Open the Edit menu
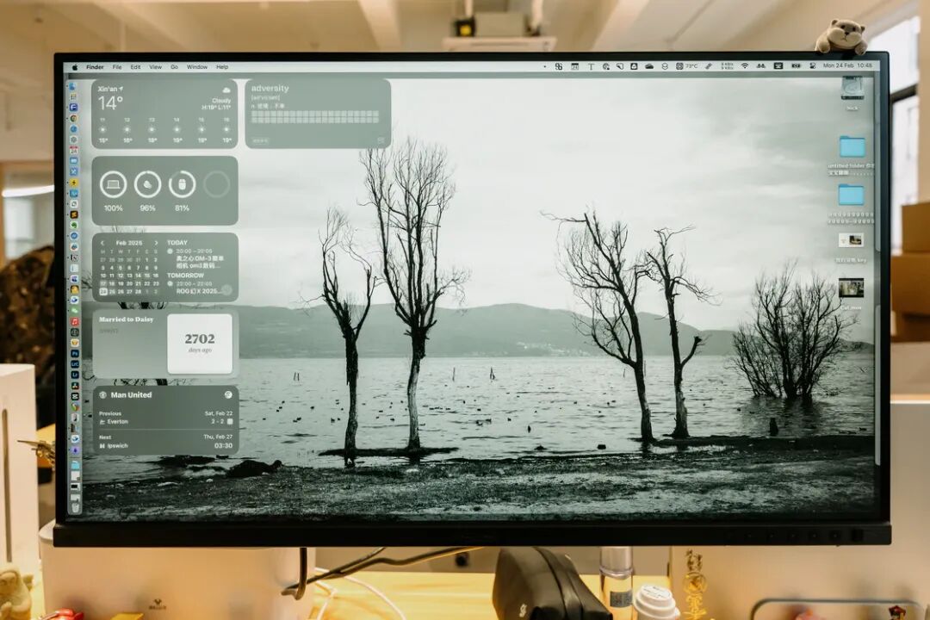 pyautogui.click(x=135, y=67)
